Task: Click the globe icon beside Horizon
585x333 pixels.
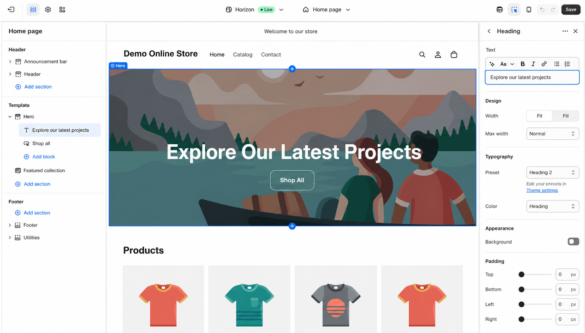Action: [229, 10]
